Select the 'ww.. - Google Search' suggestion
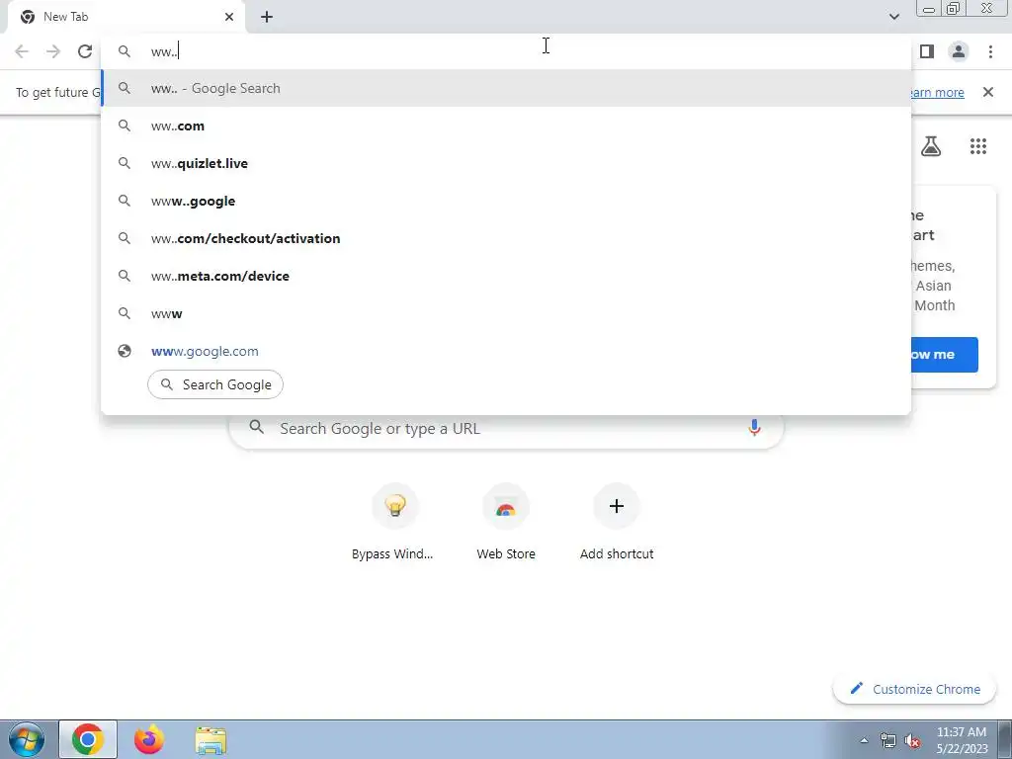The image size is (1012, 759). pyautogui.click(x=506, y=88)
